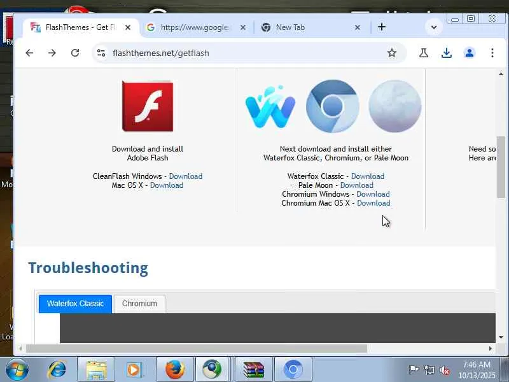
Task: Select the Chromium troubleshooting tab
Action: 139,304
